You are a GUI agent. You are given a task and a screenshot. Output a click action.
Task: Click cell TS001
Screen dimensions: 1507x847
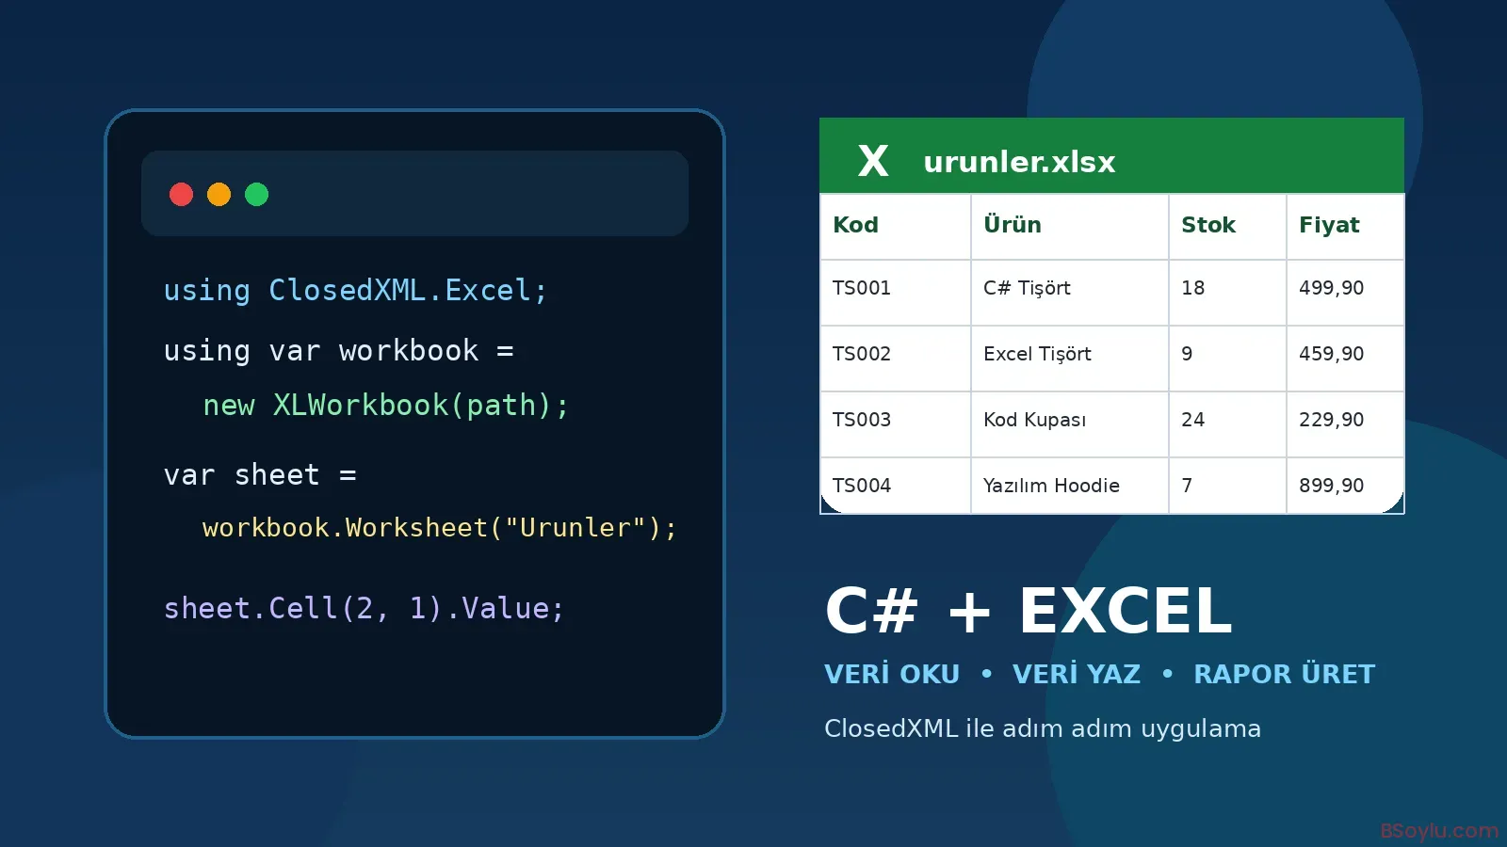896,293
